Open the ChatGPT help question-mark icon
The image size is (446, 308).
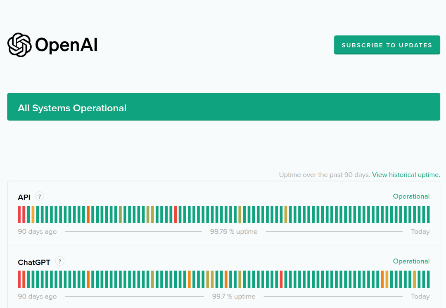(60, 261)
